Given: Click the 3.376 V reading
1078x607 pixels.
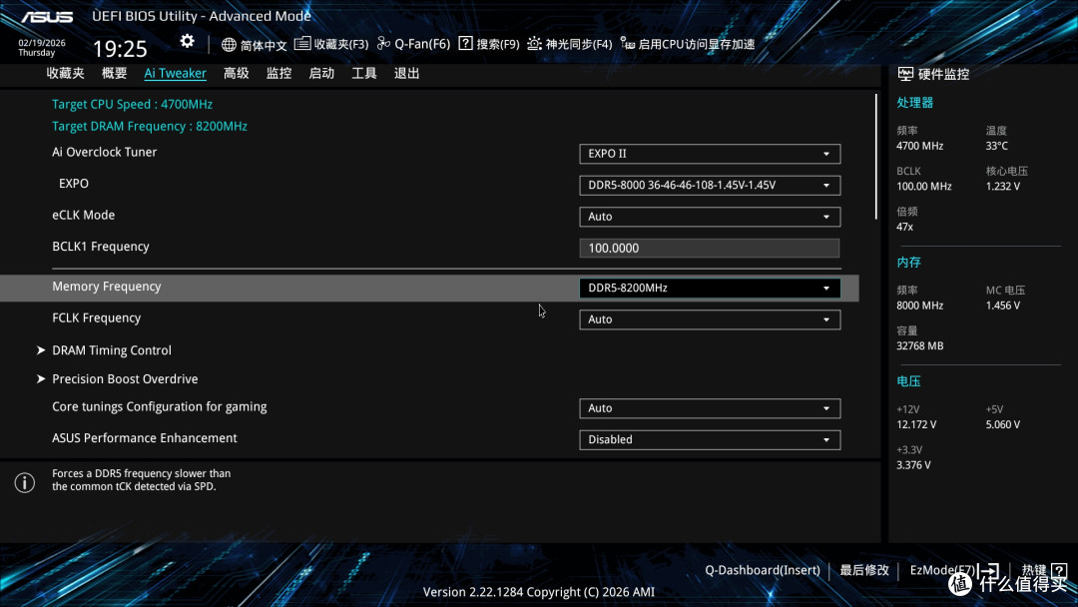Looking at the screenshot, I should (x=913, y=464).
